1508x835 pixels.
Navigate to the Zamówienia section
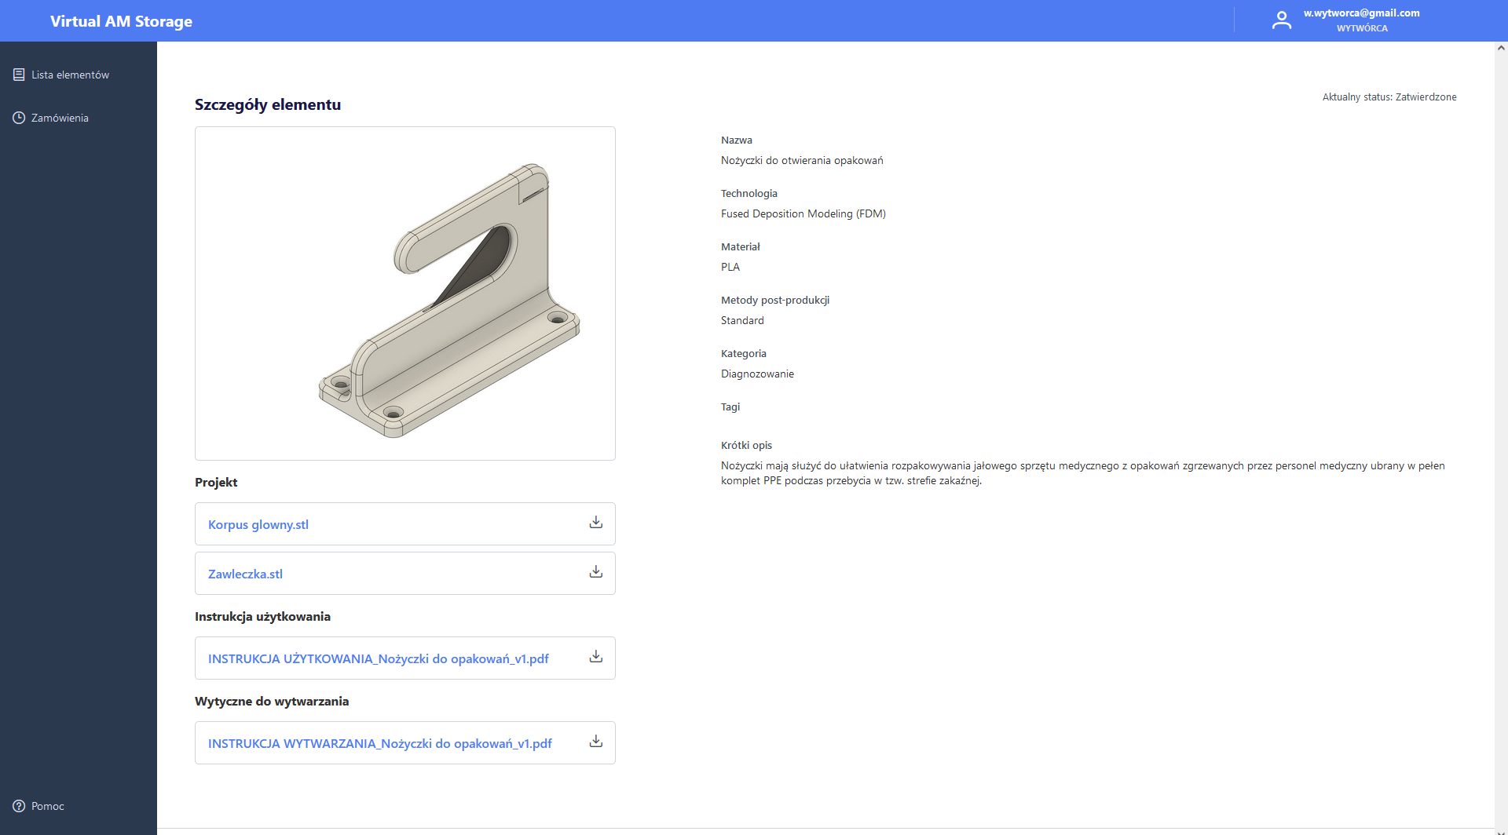pos(59,118)
